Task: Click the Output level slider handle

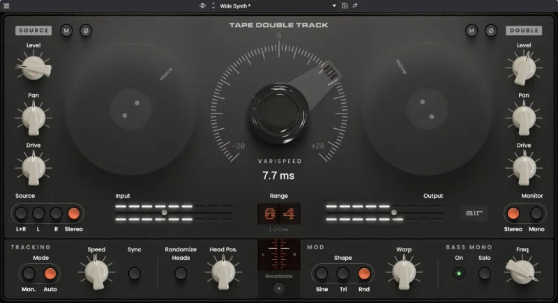Action: (394, 212)
